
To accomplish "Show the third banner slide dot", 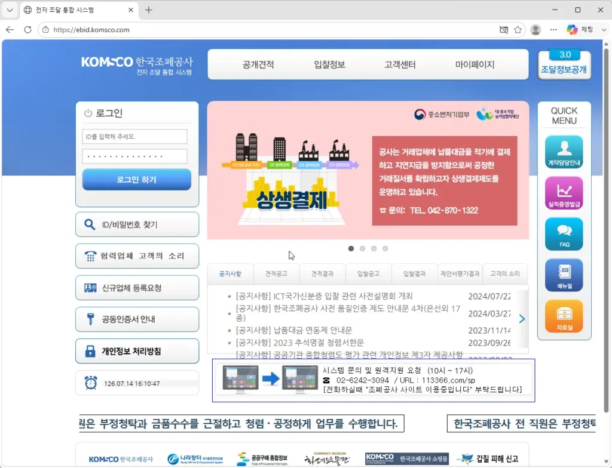I will coord(374,248).
